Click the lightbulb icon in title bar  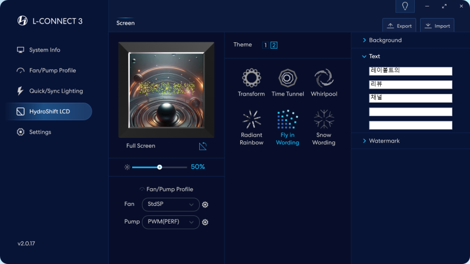[405, 6]
